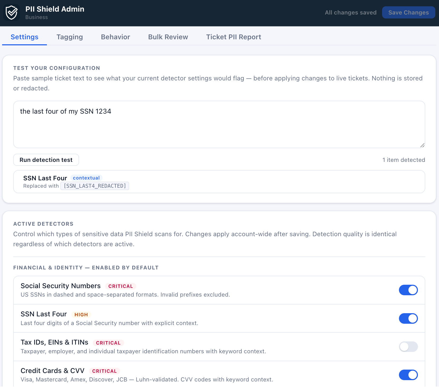Image resolution: width=439 pixels, height=387 pixels.
Task: Click the Financial & Identity section heading
Action: [x=86, y=268]
